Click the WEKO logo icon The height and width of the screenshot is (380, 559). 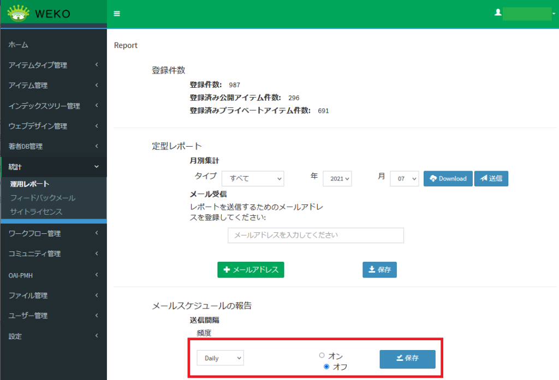click(x=19, y=13)
